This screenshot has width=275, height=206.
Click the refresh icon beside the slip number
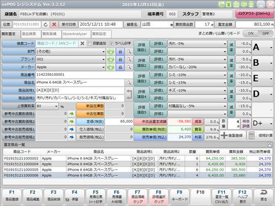click(x=46, y=24)
